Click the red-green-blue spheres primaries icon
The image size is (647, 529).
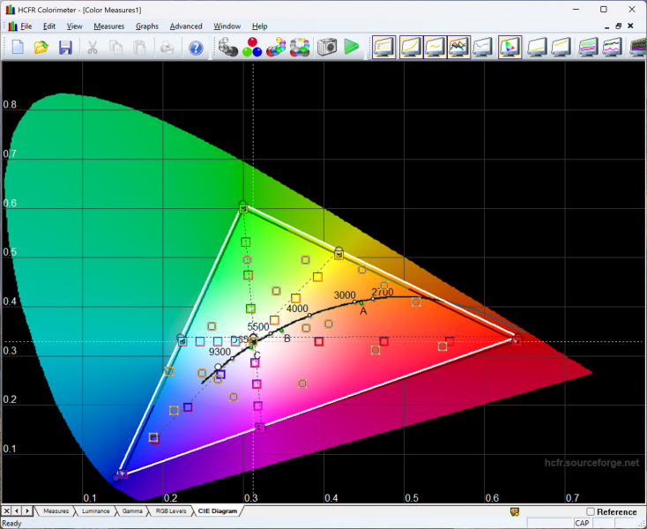coord(252,47)
